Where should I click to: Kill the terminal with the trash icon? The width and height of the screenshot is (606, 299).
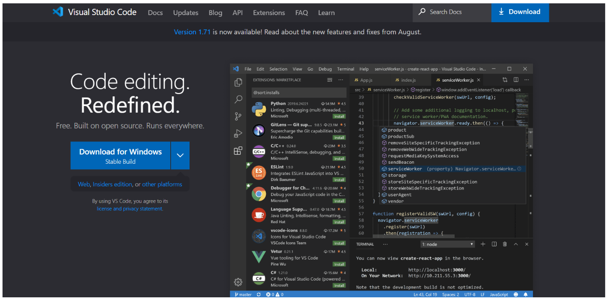(505, 244)
